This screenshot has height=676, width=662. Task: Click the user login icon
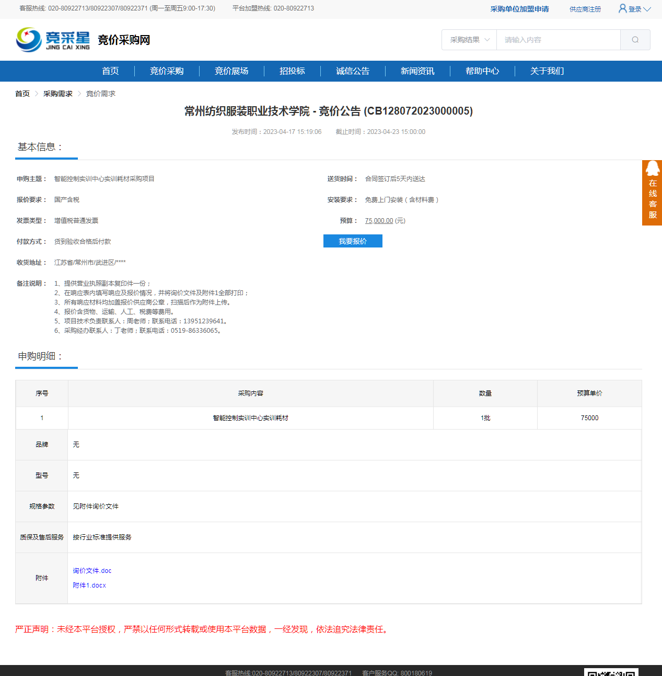[622, 8]
